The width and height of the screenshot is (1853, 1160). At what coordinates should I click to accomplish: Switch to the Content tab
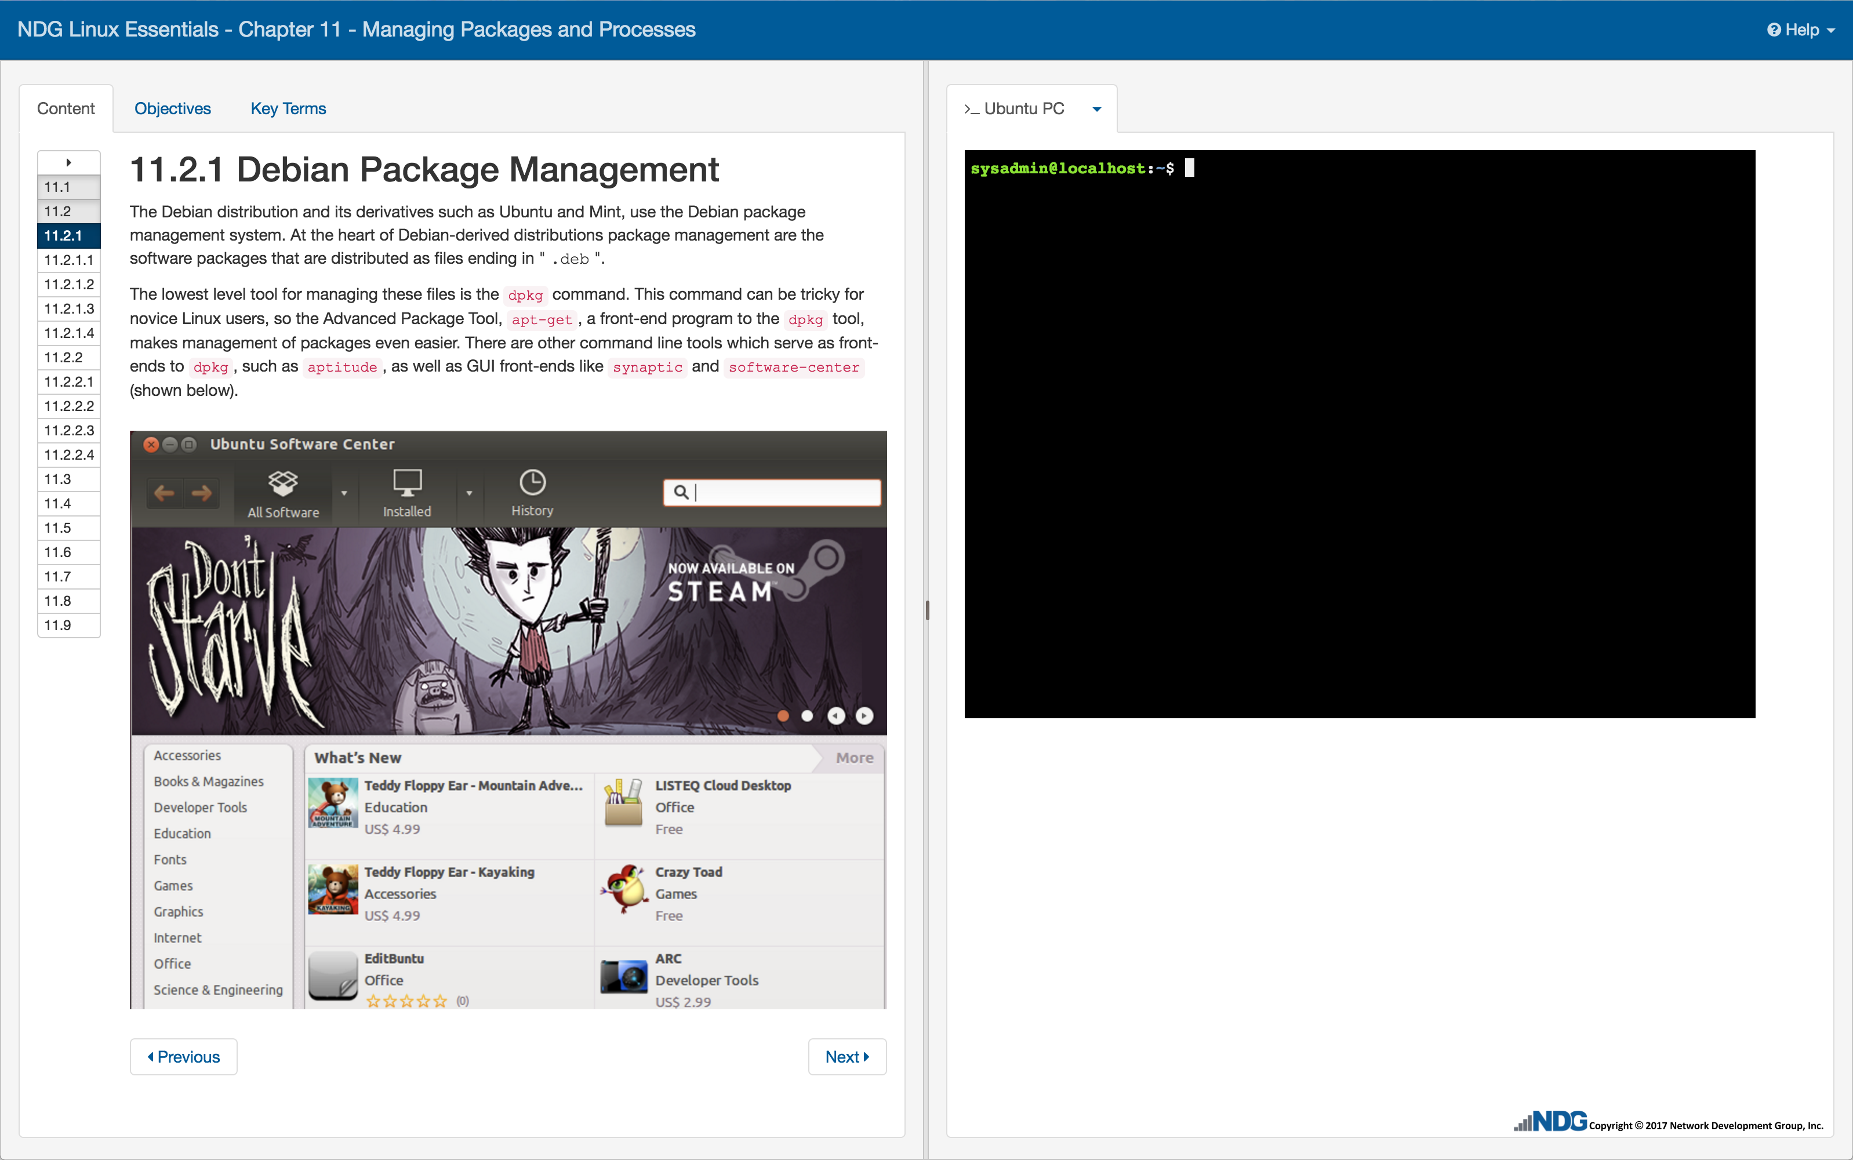pos(66,109)
